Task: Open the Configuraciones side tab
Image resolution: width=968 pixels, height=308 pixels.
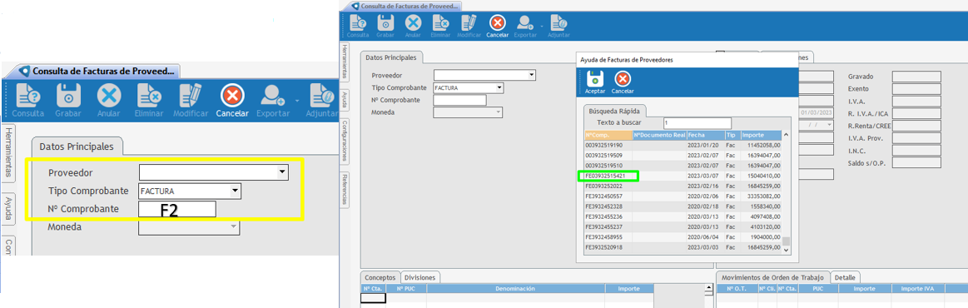Action: [345, 142]
